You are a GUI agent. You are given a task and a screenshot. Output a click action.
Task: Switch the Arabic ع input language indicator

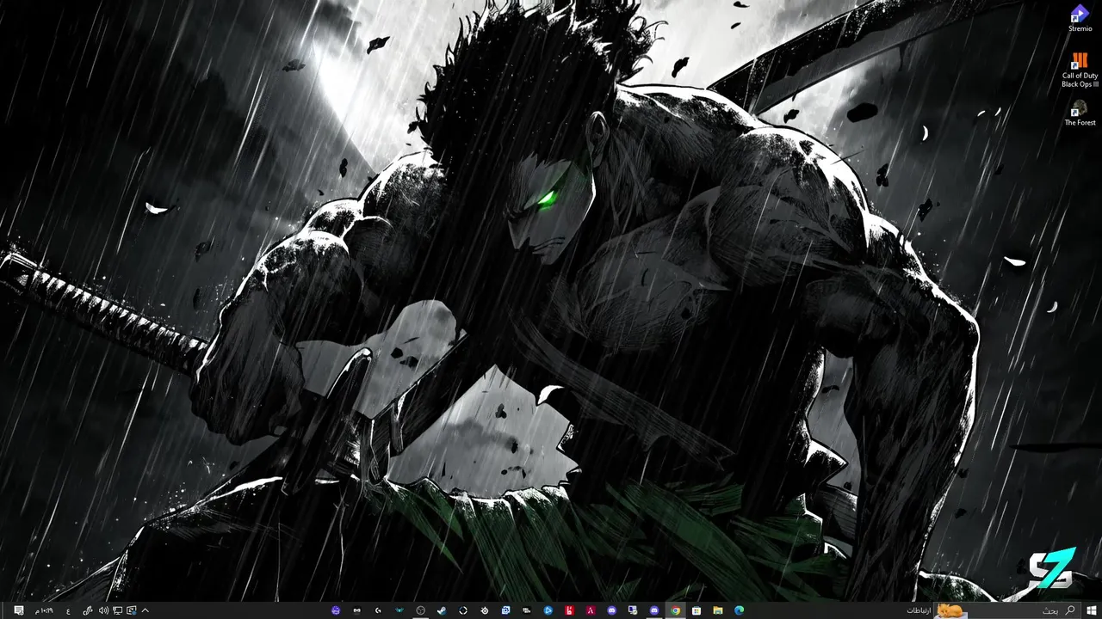coord(68,611)
